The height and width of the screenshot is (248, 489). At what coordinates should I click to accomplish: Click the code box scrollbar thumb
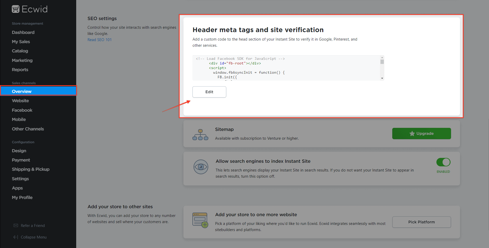382,62
